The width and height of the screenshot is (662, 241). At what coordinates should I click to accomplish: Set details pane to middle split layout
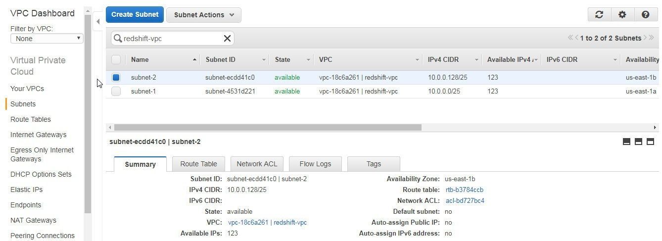tap(638, 142)
